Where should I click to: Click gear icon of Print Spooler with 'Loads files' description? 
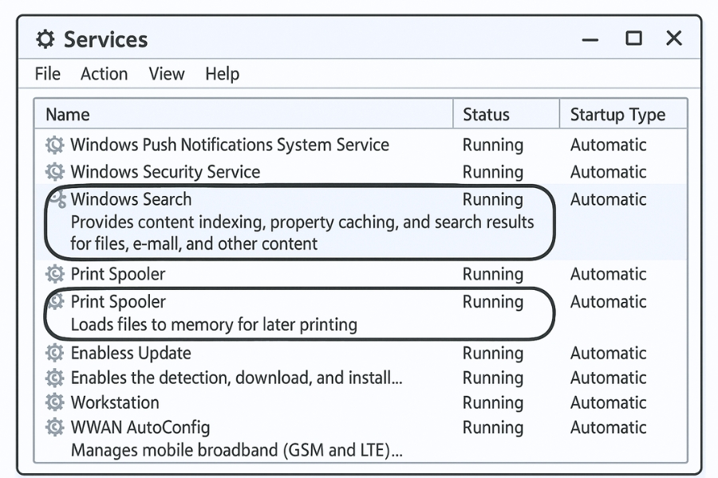coord(56,302)
